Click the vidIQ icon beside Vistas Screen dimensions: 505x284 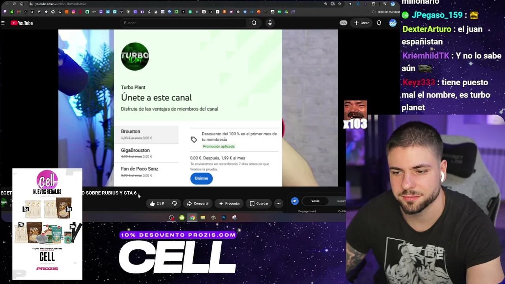click(295, 201)
